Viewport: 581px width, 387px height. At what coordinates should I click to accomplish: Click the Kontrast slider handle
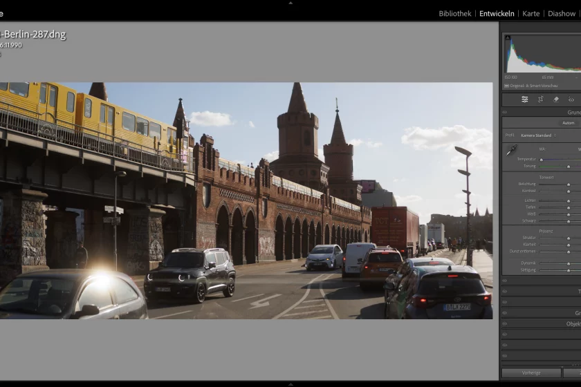coord(569,191)
